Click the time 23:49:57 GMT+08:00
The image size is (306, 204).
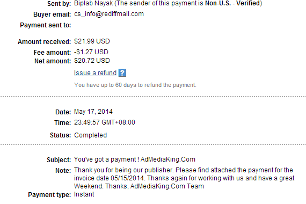pyautogui.click(x=104, y=122)
